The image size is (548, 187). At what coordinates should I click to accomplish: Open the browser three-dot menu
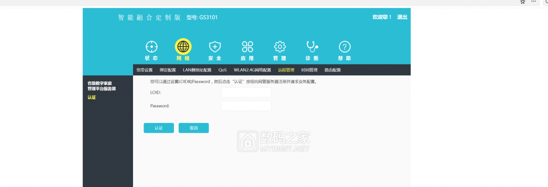[533, 2]
